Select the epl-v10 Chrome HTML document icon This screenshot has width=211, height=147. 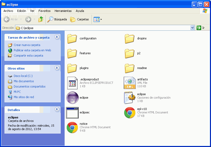coord(130,112)
